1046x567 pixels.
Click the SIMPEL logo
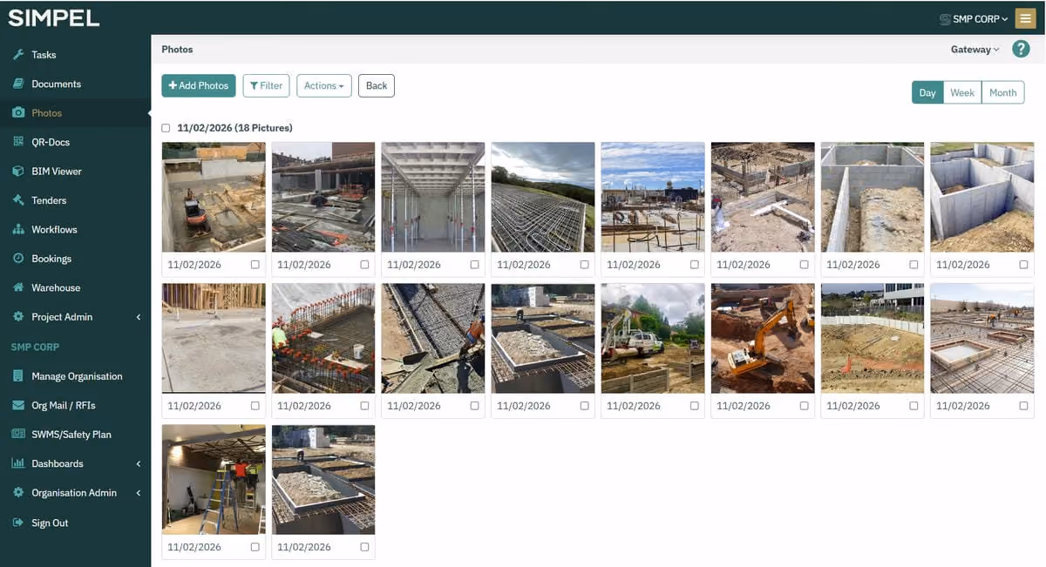tap(54, 18)
